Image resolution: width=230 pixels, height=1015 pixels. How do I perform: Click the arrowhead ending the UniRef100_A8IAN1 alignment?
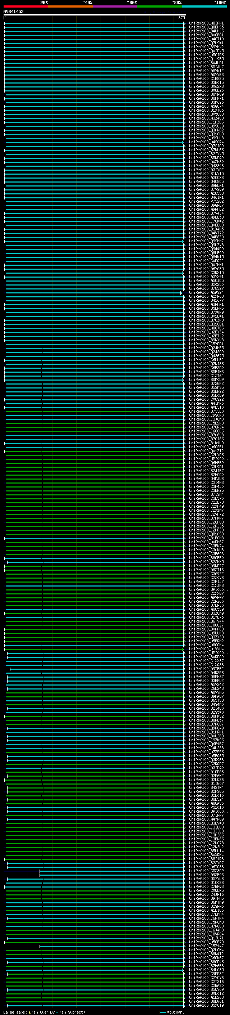(184, 24)
